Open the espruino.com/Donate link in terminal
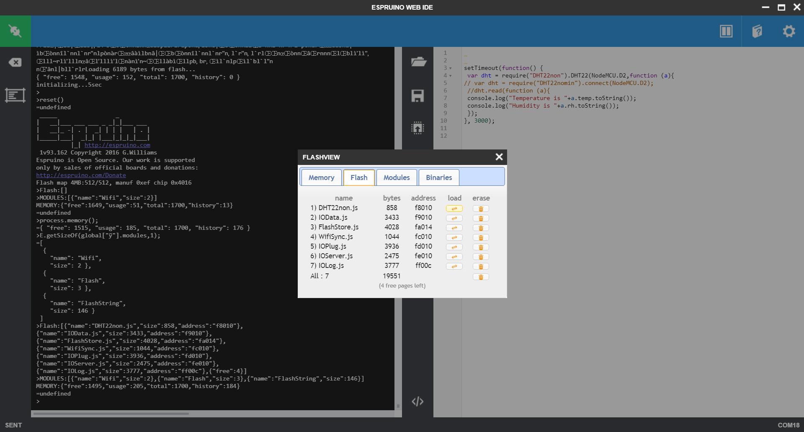The height and width of the screenshot is (432, 804). pos(81,175)
